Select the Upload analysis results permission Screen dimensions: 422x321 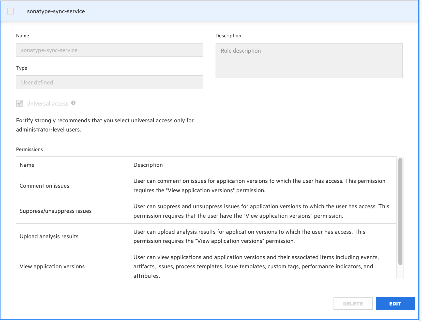(x=49, y=236)
